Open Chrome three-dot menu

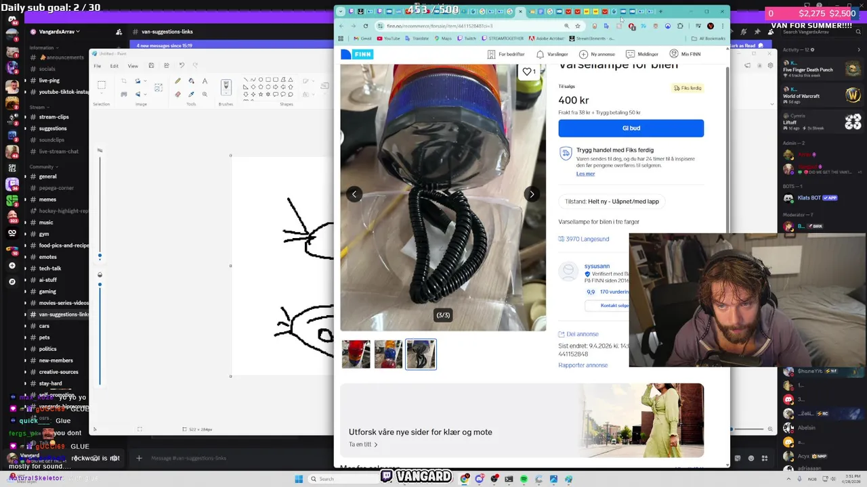pos(723,26)
